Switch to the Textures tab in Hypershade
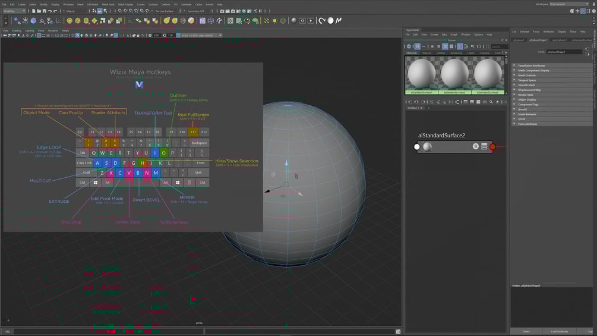This screenshot has width=597, height=336. [427, 53]
